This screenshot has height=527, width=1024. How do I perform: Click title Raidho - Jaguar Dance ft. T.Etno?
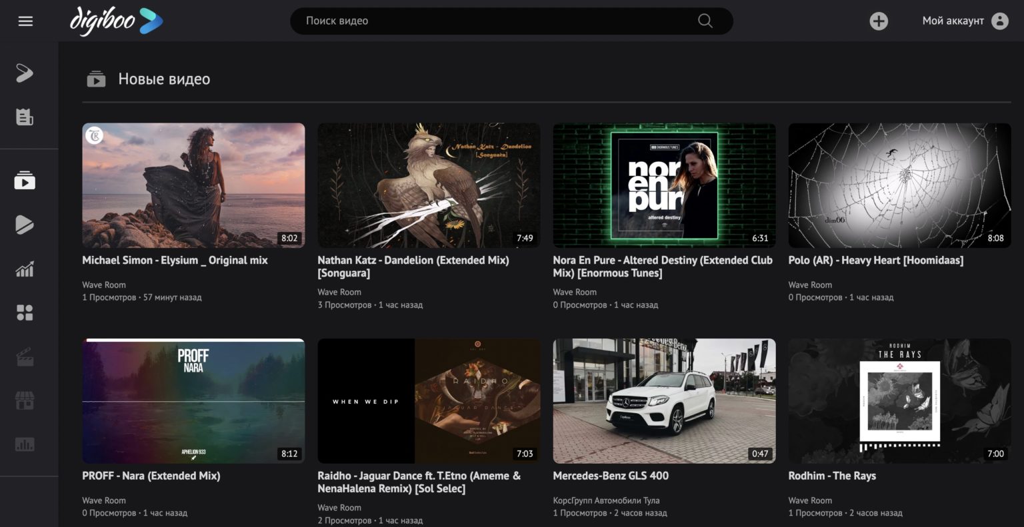pos(419,482)
